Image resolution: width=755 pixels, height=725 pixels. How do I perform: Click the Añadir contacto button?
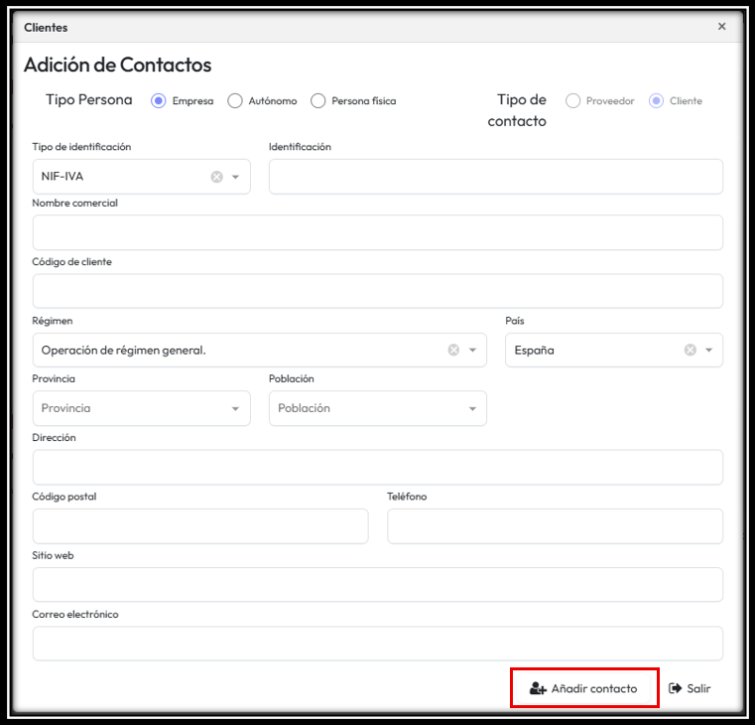(x=583, y=688)
